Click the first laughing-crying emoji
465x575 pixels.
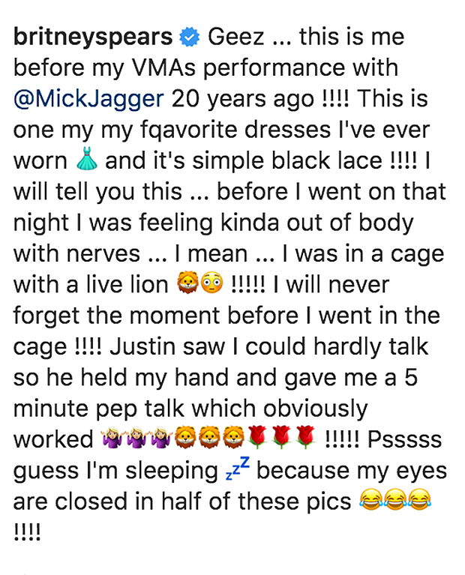click(371, 499)
